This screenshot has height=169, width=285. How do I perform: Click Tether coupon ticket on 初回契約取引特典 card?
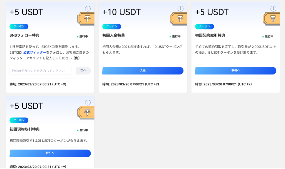point(272,19)
